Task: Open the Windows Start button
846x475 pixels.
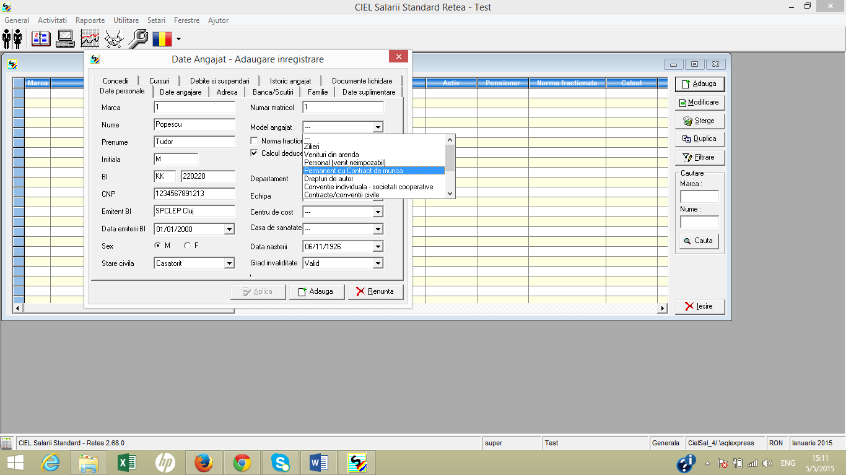Action: point(15,463)
